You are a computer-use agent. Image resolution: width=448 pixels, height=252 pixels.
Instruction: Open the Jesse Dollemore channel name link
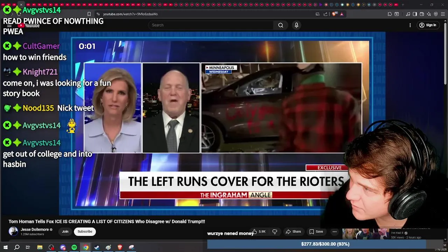point(35,230)
